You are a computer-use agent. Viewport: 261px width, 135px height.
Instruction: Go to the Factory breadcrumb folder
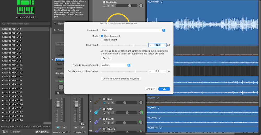(x=5, y=126)
